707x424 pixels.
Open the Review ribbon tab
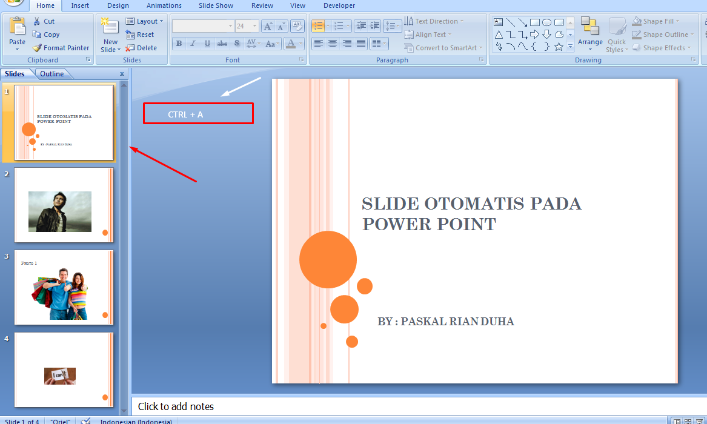coord(262,5)
